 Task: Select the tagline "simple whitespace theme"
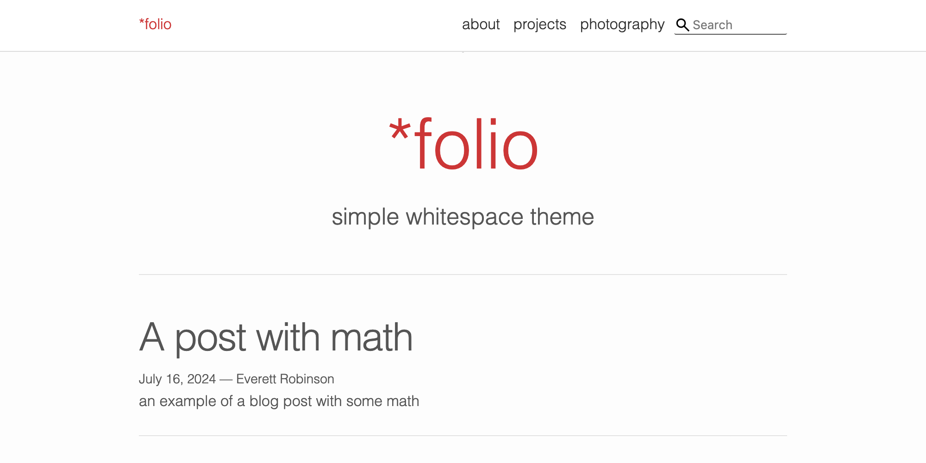click(463, 216)
